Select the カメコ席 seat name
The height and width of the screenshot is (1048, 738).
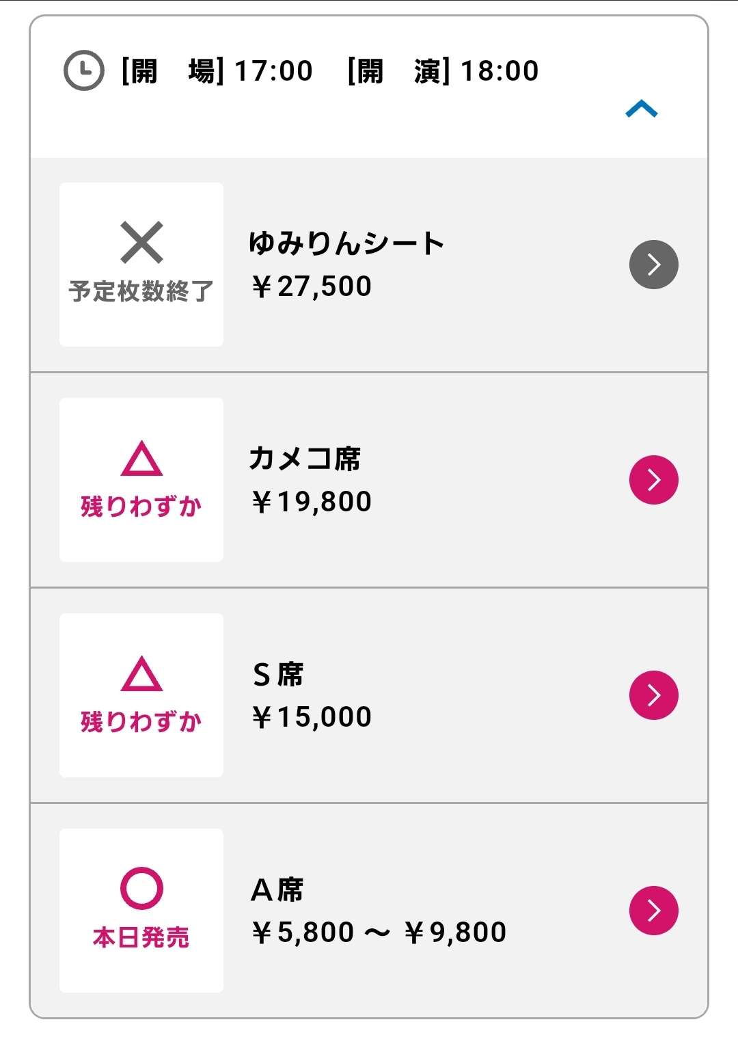[305, 459]
